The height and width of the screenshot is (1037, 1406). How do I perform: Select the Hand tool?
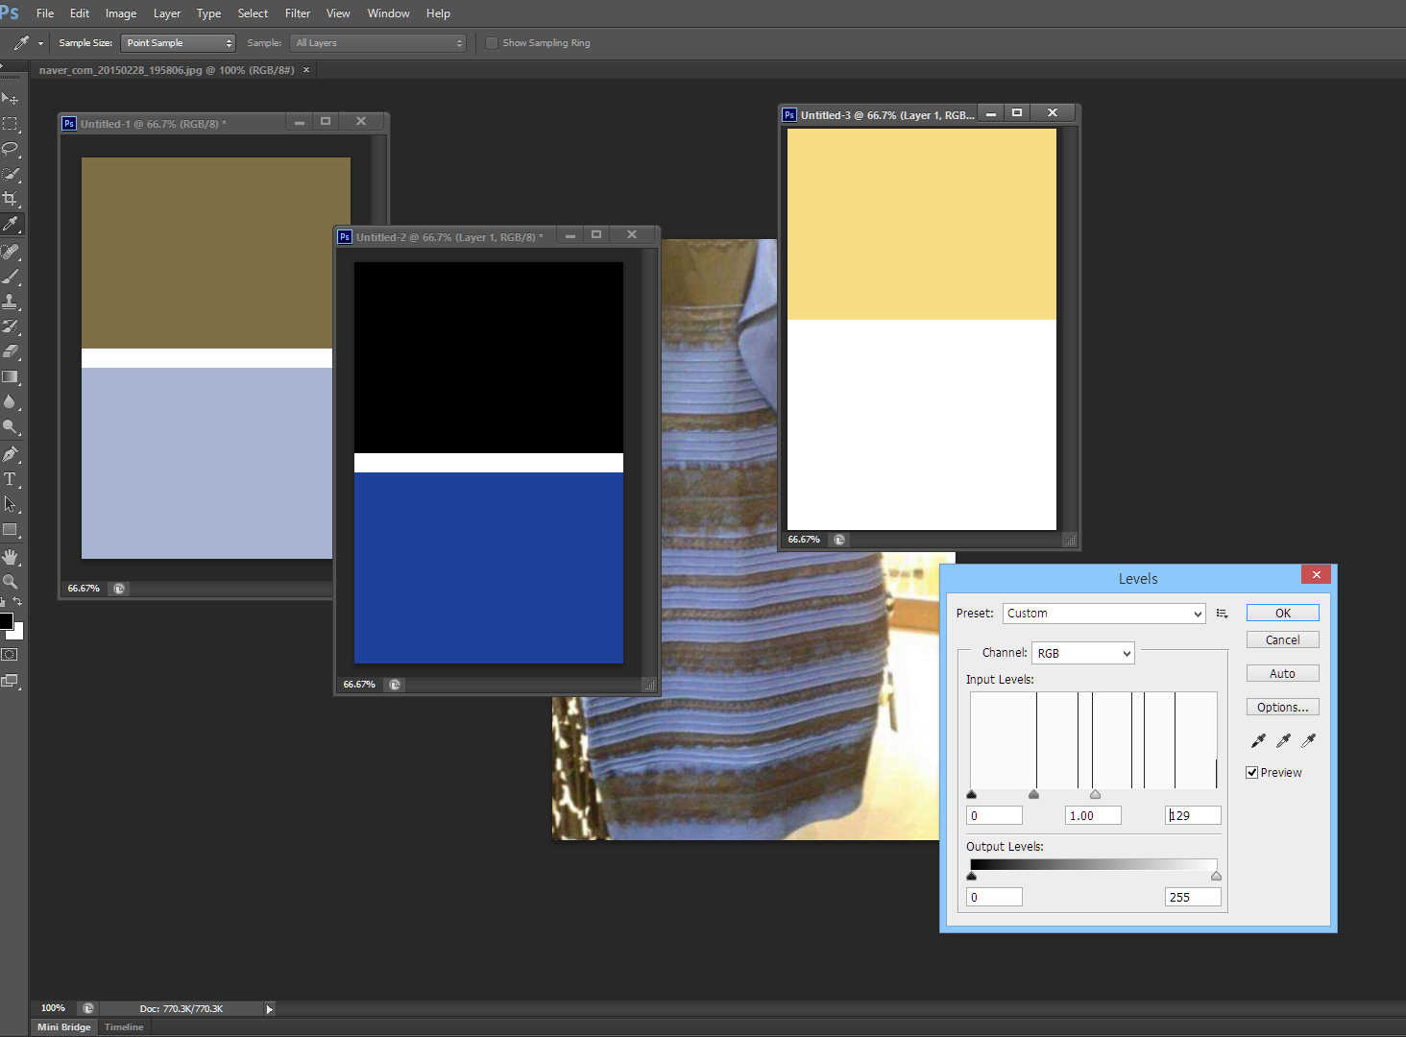click(11, 557)
